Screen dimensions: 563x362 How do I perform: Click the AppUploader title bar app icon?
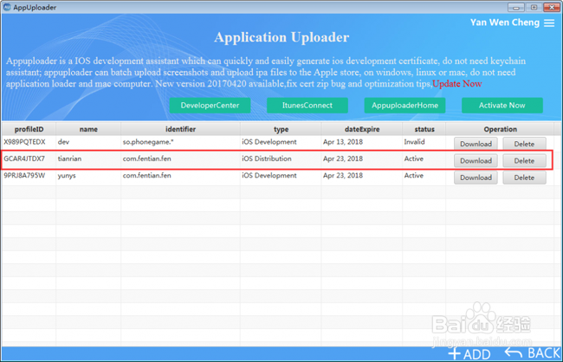[7, 7]
